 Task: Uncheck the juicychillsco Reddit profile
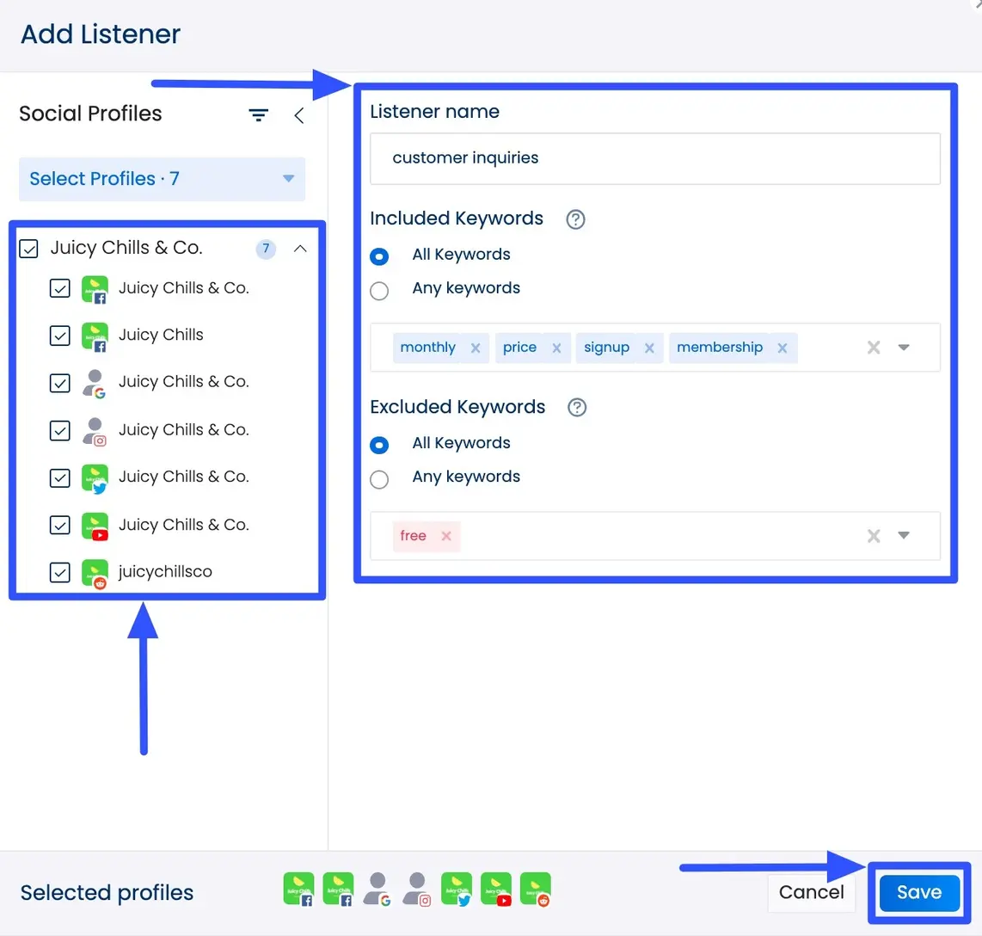[60, 572]
